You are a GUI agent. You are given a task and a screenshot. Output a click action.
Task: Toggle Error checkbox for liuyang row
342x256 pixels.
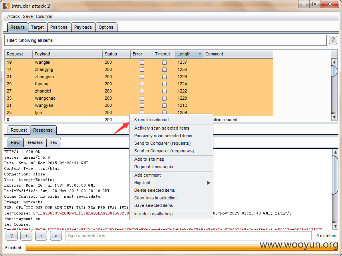point(142,84)
